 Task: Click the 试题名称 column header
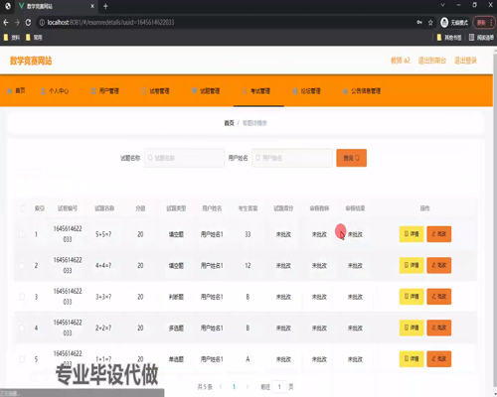point(104,208)
